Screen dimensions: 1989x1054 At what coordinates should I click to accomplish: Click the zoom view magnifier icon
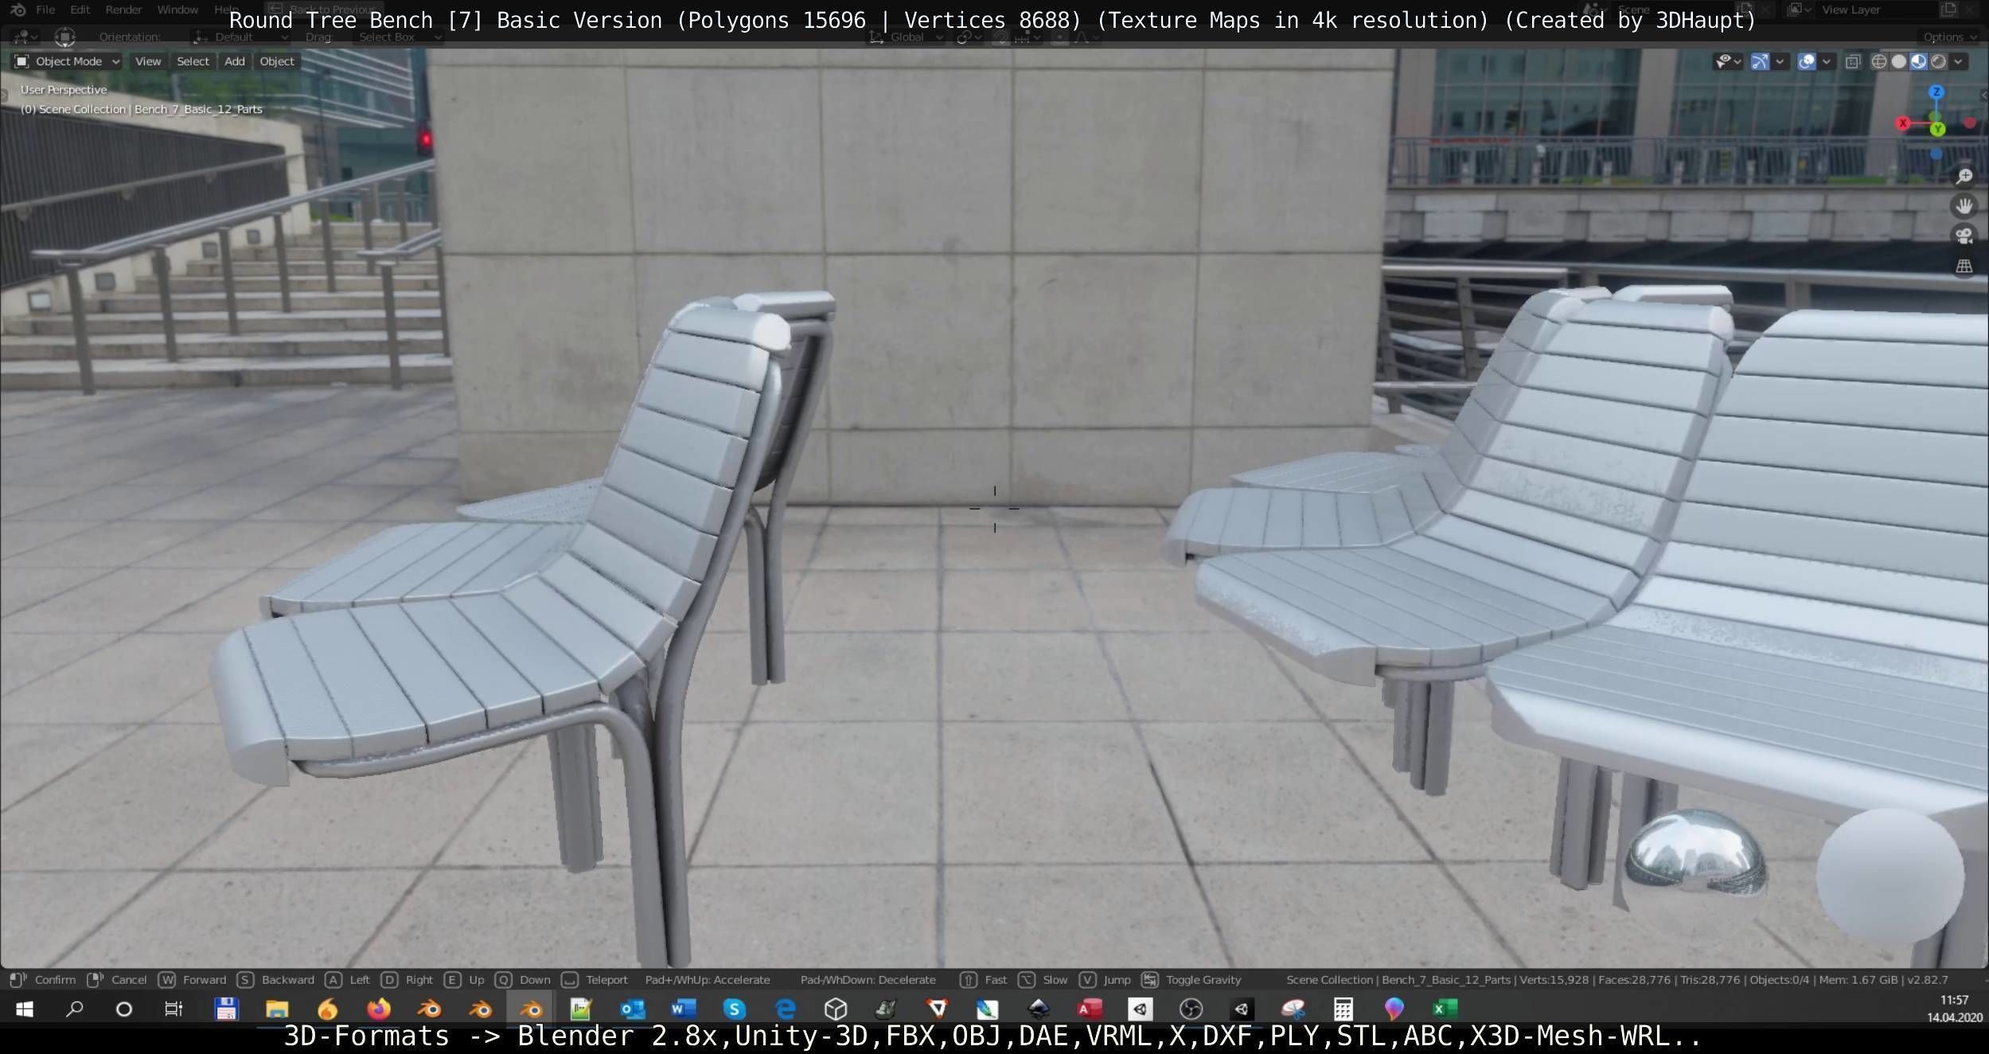click(1964, 176)
